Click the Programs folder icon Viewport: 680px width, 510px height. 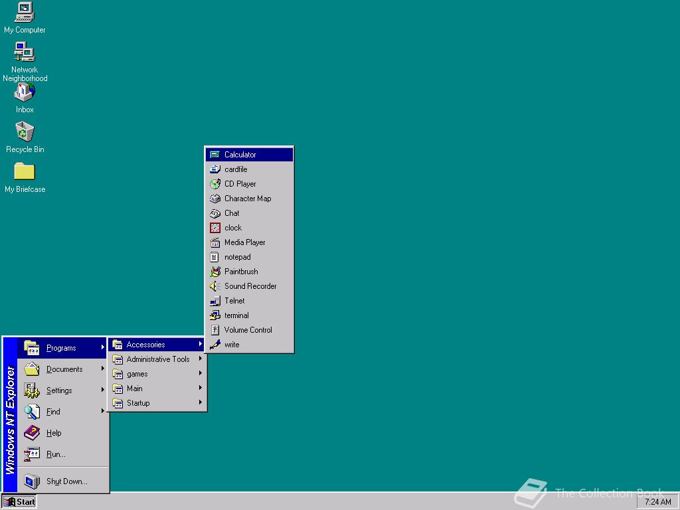[32, 348]
